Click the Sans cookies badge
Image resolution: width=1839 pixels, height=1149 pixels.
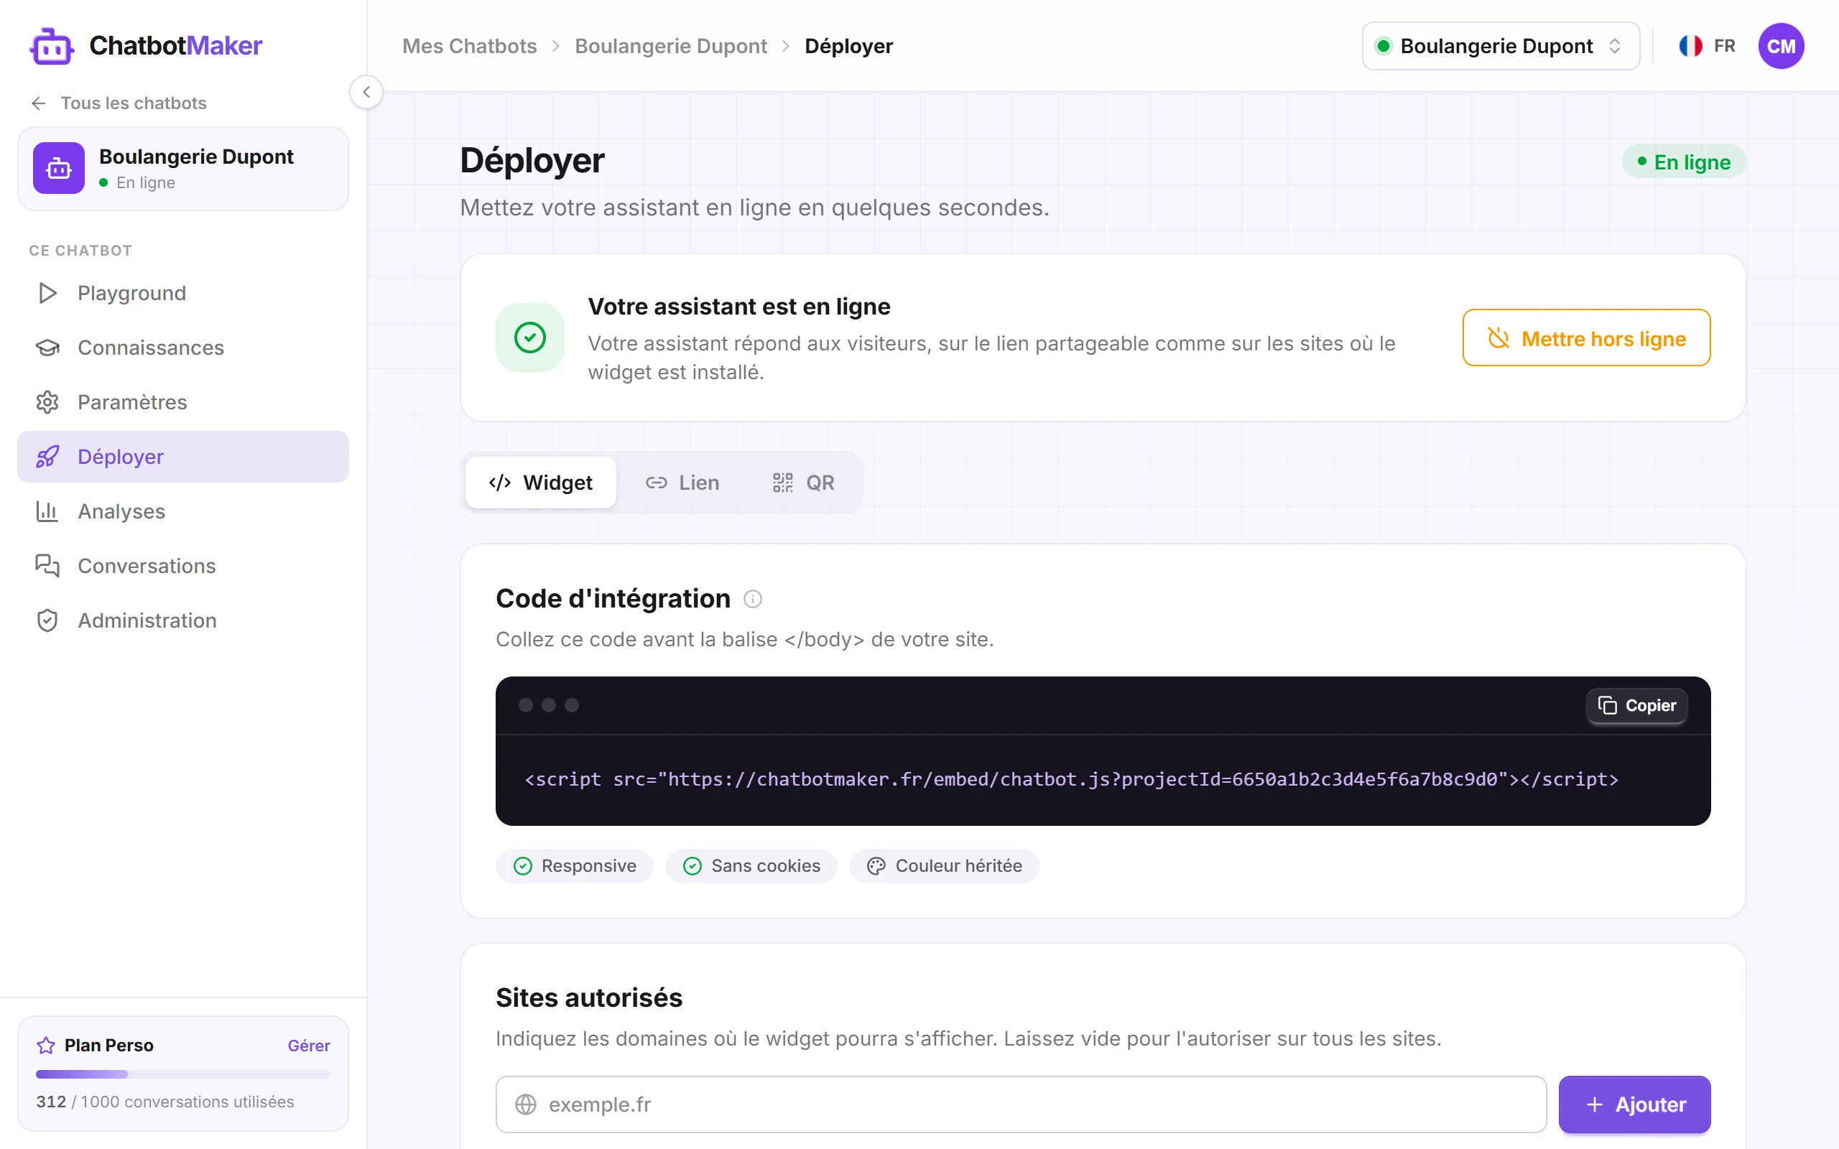tap(751, 865)
